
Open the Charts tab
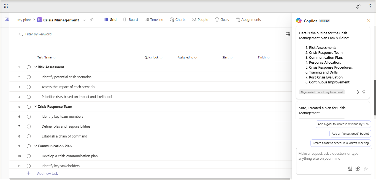(177, 19)
